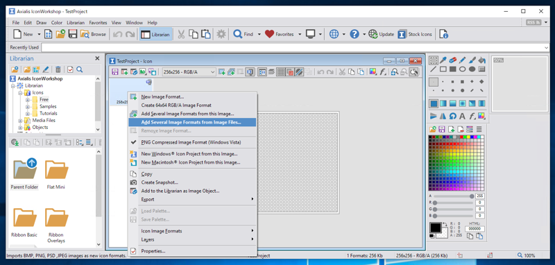Image resolution: width=555 pixels, height=265 pixels.
Task: Toggle the Librarian panel button
Action: [155, 34]
